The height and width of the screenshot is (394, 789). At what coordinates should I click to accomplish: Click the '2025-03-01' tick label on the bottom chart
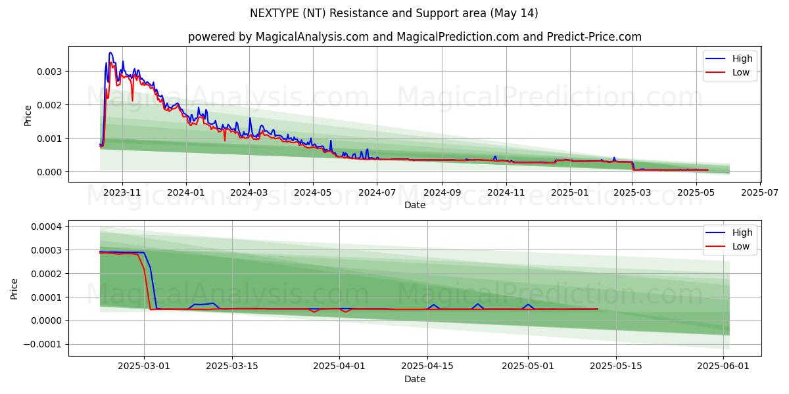pos(145,366)
